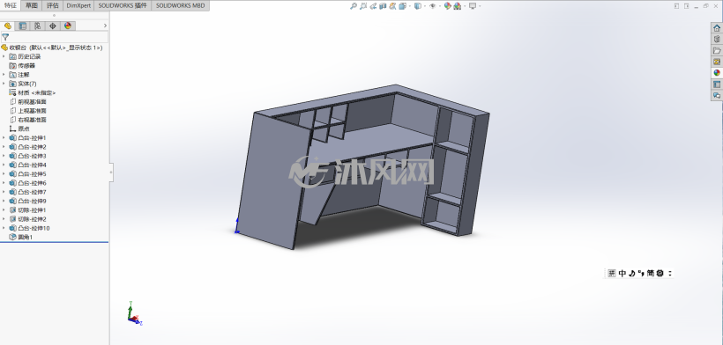Toggle IME full/half-width moon button
The height and width of the screenshot is (345, 723).
pyautogui.click(x=632, y=273)
